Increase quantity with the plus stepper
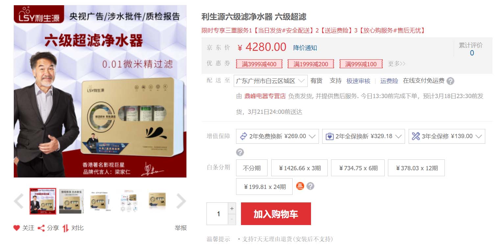This screenshot has height=249, width=504. 232,208
